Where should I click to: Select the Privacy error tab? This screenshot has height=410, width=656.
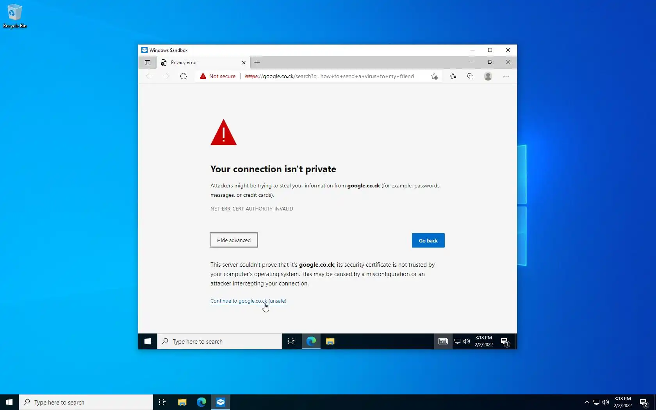pos(203,62)
